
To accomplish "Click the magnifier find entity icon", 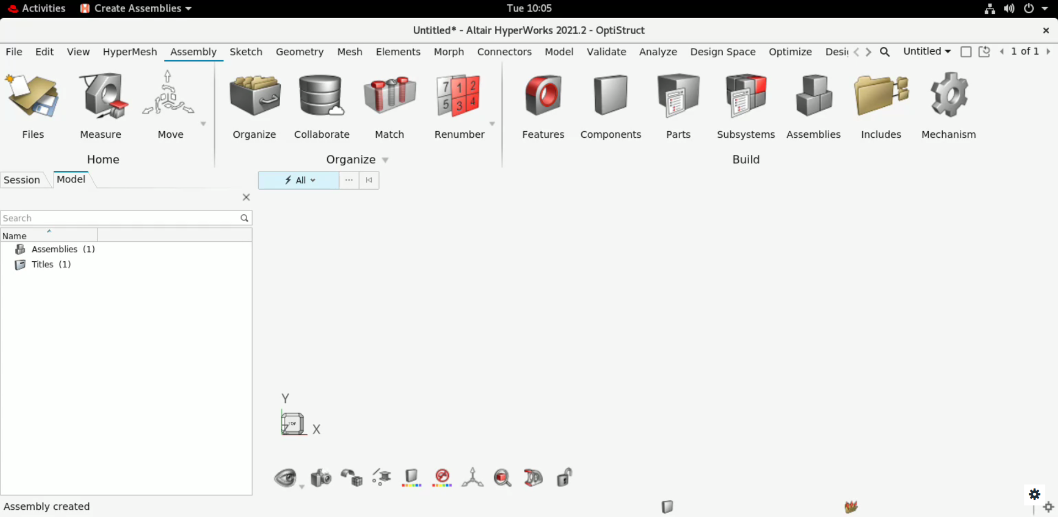I will point(503,477).
